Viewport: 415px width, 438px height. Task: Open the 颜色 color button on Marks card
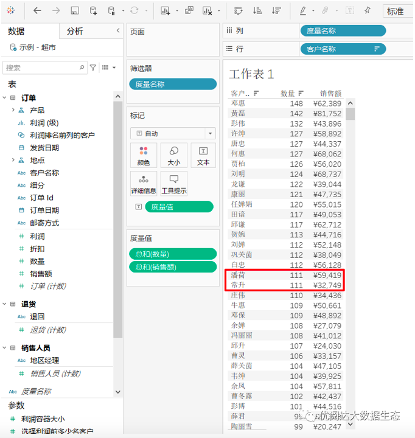143,155
